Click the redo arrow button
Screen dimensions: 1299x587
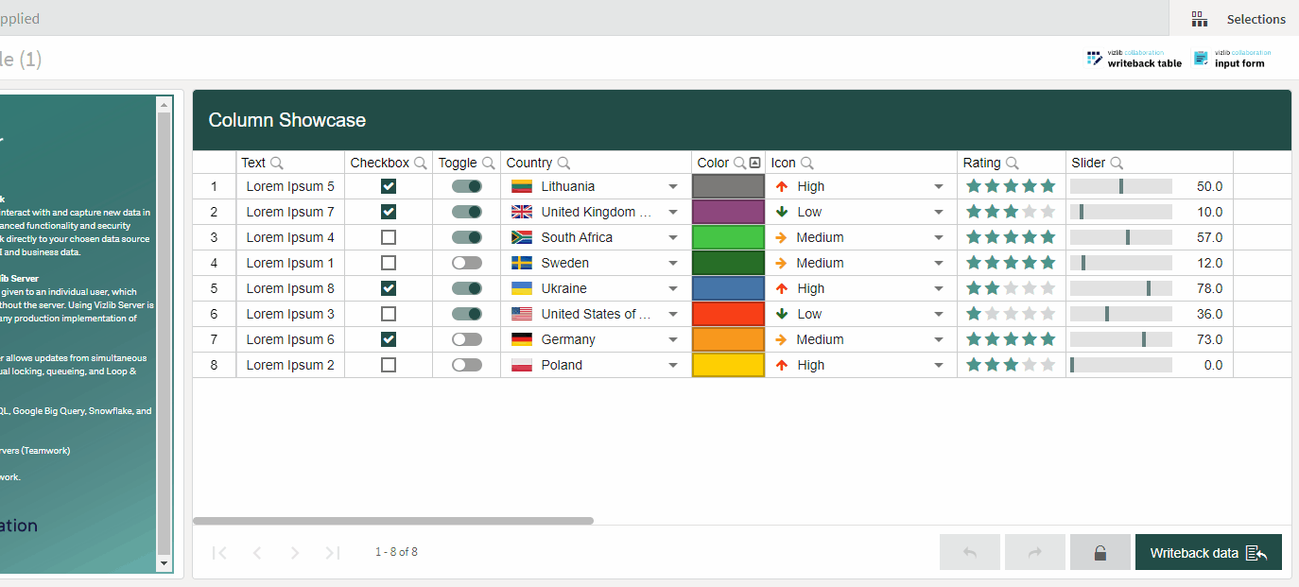(x=1034, y=553)
